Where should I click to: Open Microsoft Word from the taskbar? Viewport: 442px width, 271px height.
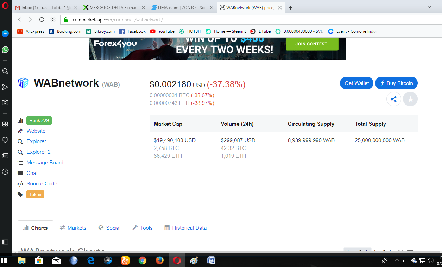point(211,261)
